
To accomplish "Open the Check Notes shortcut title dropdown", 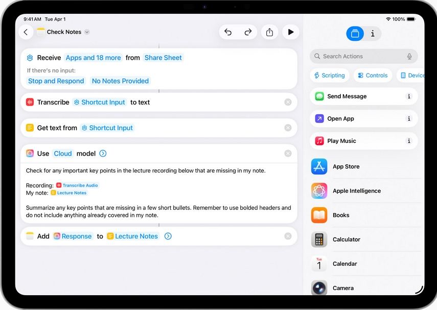I will [87, 32].
